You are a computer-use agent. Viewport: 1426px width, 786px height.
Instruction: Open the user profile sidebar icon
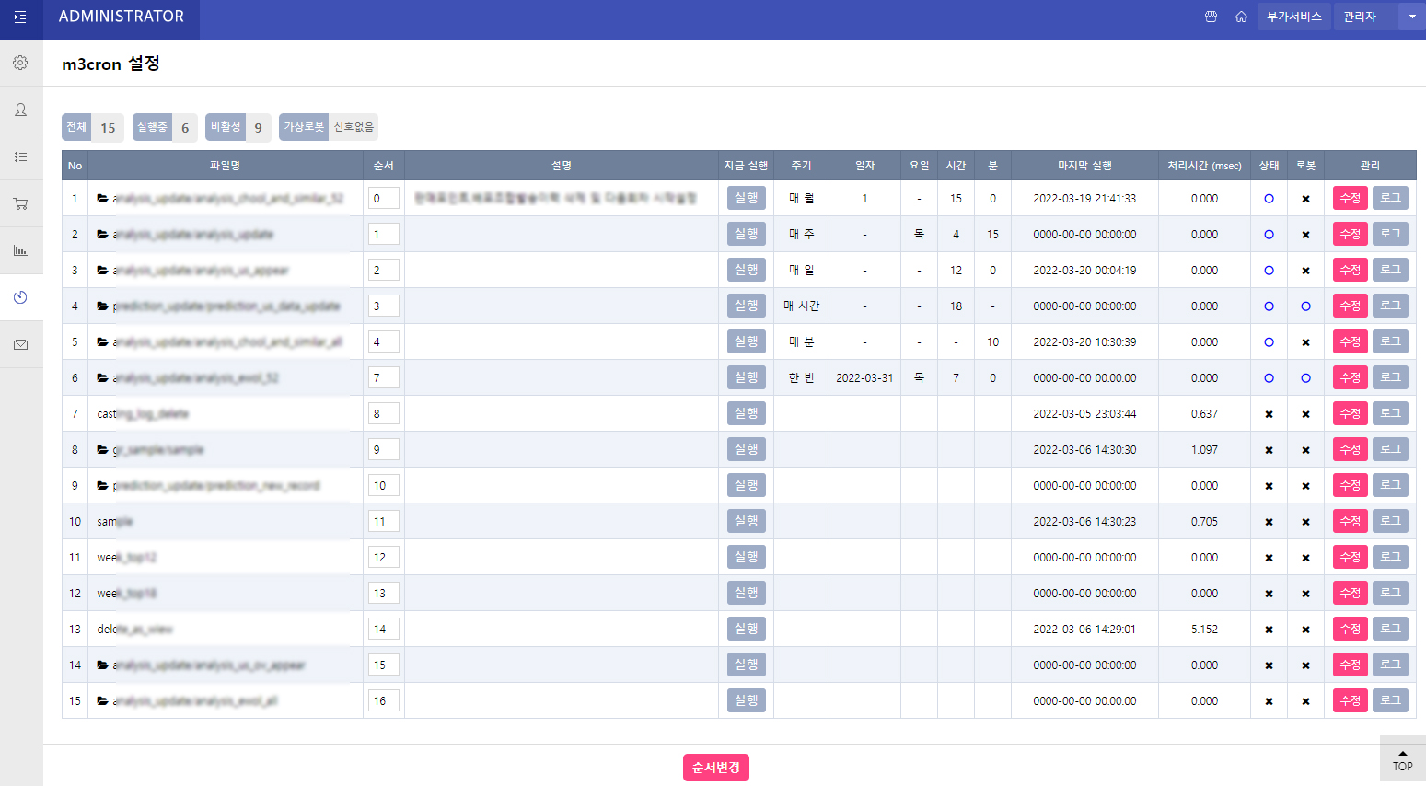[x=20, y=110]
